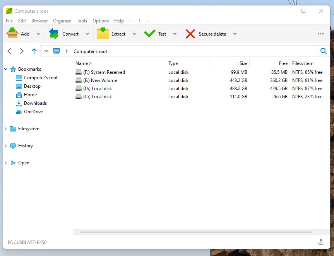The width and height of the screenshot is (334, 256).
Task: Click the lock icon in the status bar
Action: [321, 242]
